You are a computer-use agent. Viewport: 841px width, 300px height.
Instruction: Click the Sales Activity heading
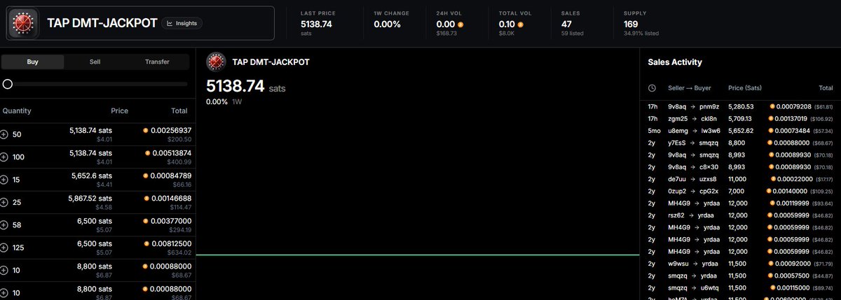click(675, 62)
